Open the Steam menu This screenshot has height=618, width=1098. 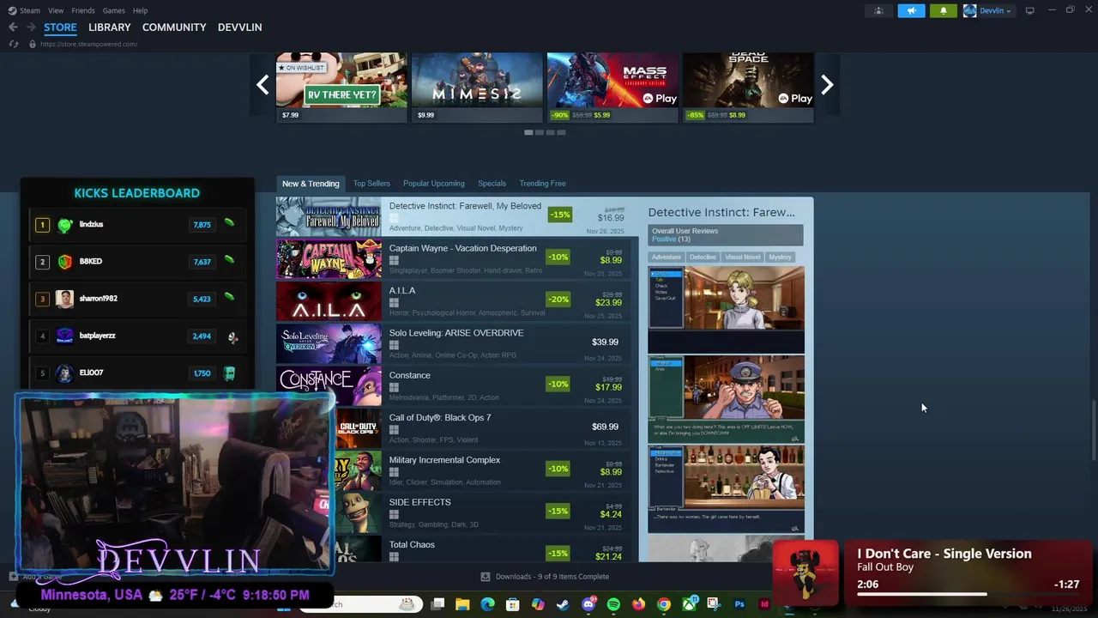click(x=25, y=10)
